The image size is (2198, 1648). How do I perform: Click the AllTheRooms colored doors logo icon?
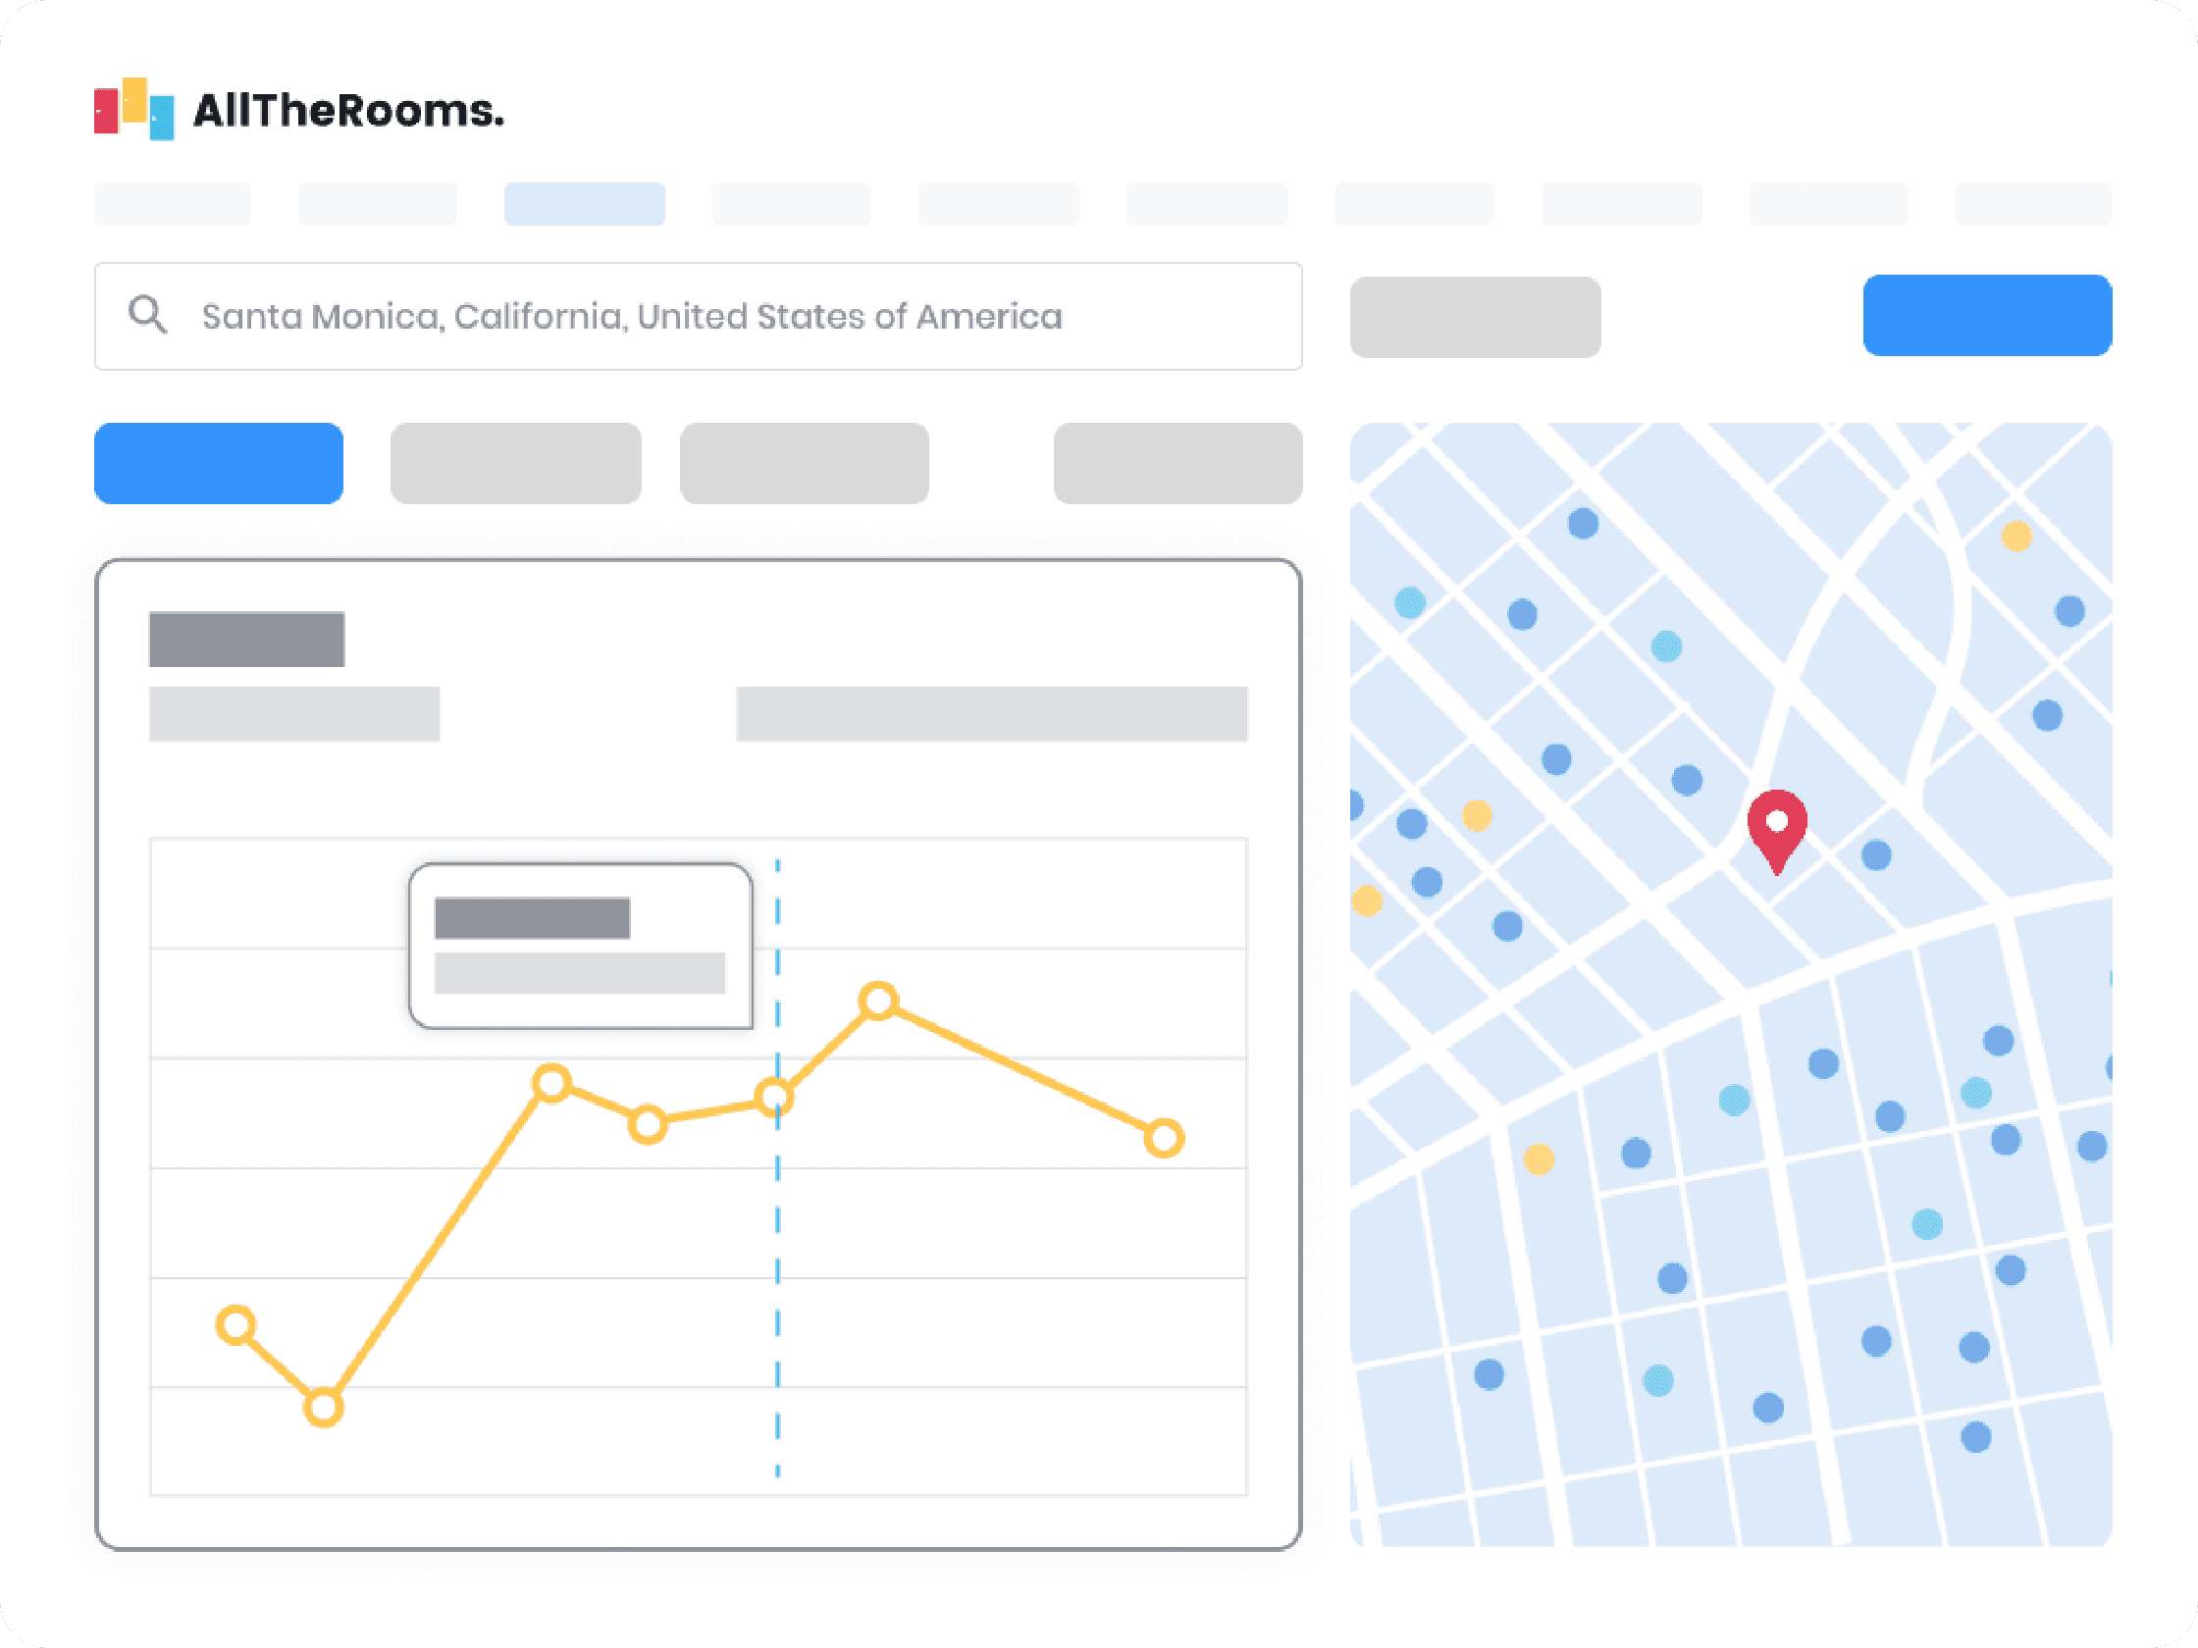point(134,108)
